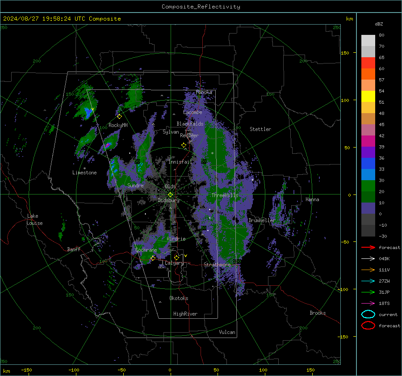The width and height of the screenshot is (402, 376).
Task: Click the -100 tick on the bottom axis
Action: (x=74, y=370)
